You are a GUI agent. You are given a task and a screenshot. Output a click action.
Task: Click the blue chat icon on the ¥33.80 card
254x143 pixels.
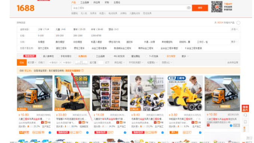pyautogui.click(x=88, y=133)
